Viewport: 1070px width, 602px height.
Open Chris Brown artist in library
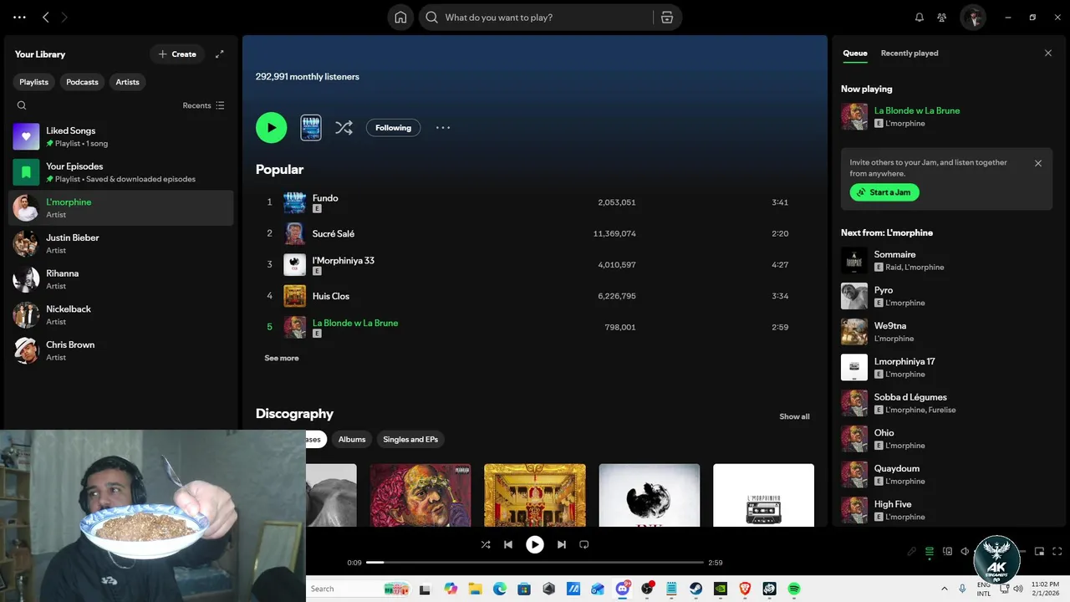coord(120,350)
